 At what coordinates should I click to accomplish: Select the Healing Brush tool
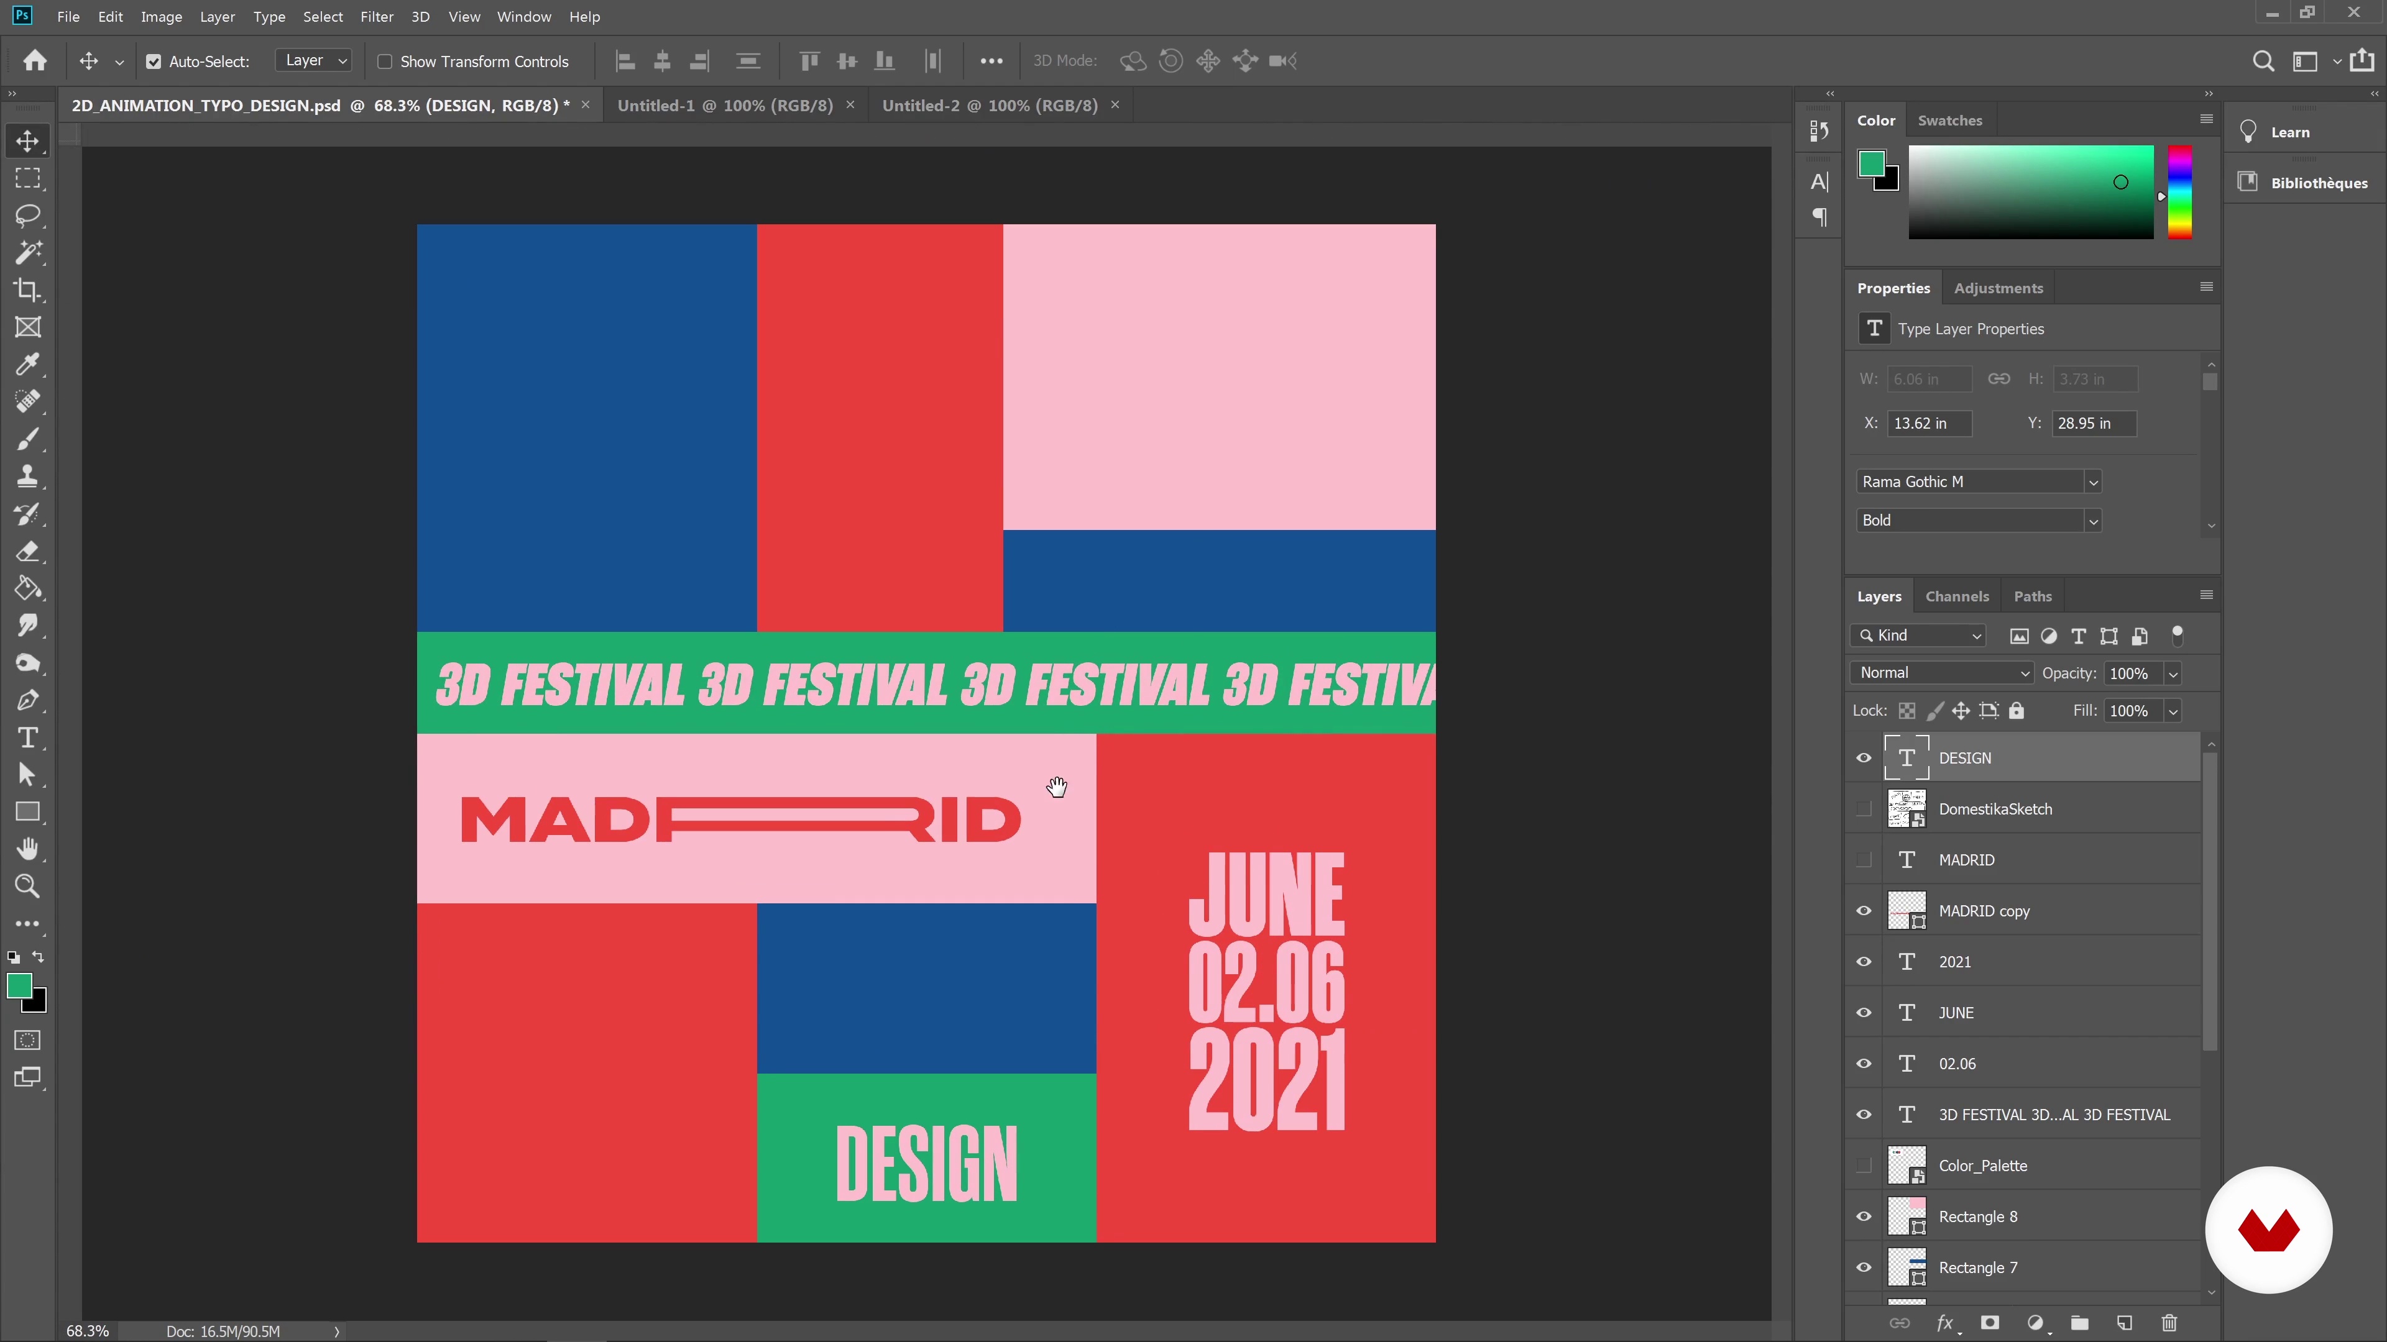point(28,401)
